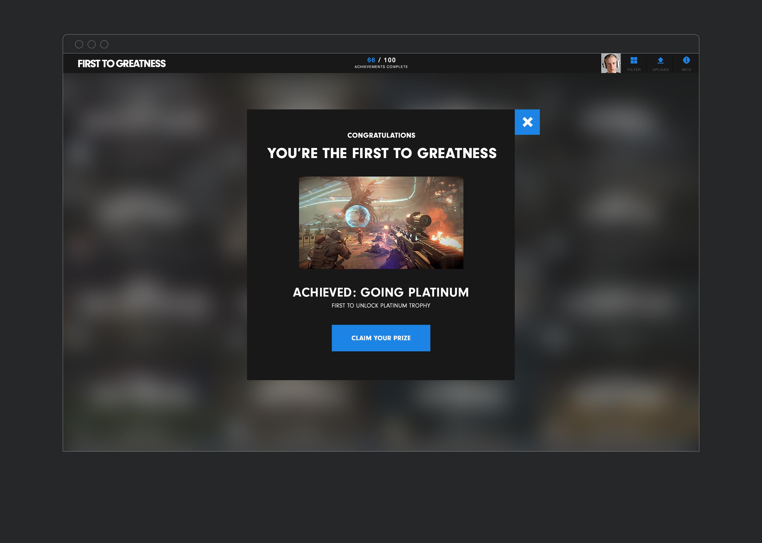Screen dimensions: 762x543
Task: Select the Achieved: Going Platinum title
Action: coord(381,292)
